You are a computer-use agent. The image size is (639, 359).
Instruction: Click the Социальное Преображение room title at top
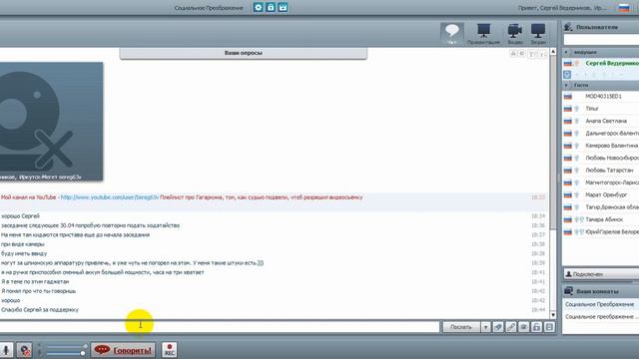[x=209, y=8]
